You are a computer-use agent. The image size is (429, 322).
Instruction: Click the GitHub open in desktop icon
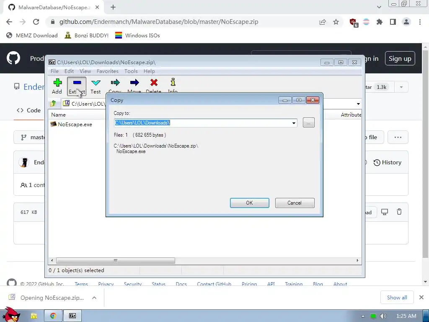point(385,212)
